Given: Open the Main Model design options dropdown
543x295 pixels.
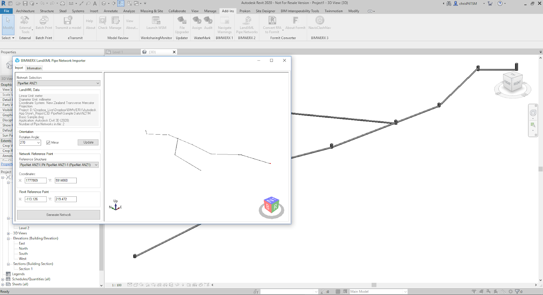Looking at the screenshot, I should [x=378, y=292].
